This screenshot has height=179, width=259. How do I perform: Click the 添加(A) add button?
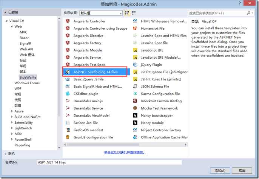[220, 171]
